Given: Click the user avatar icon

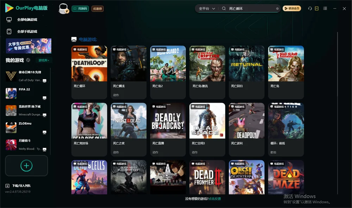Looking at the screenshot, I should pos(63,8).
